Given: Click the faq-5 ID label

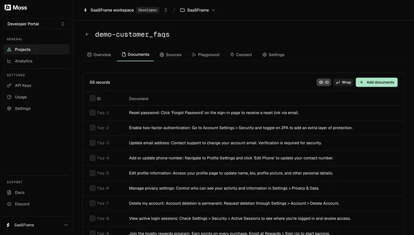Looking at the screenshot, I should [103, 173].
